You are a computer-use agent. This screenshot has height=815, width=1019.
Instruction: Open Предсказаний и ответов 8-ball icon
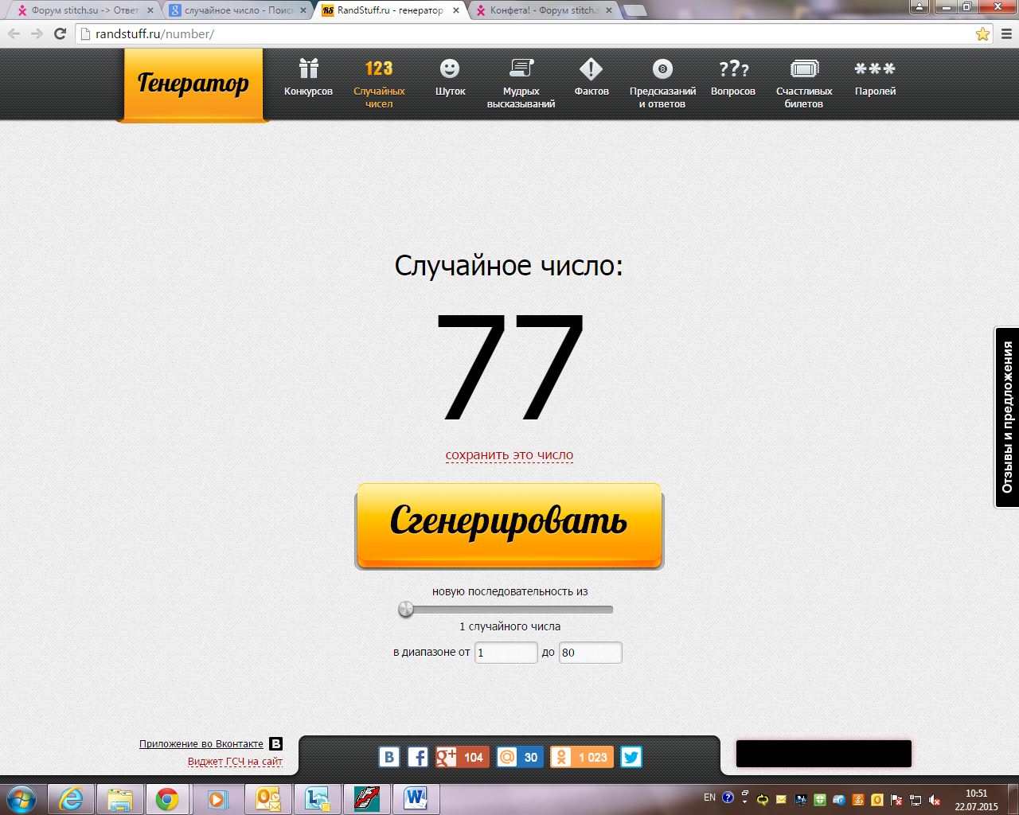coord(662,69)
